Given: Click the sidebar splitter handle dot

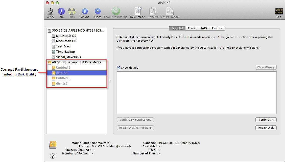Looking at the screenshot, I should coord(110,81).
